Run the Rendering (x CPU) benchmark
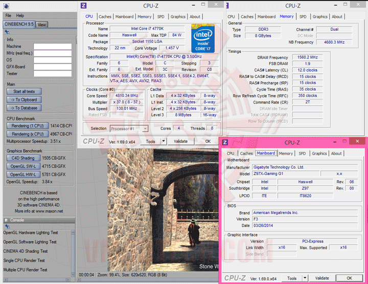 coord(28,134)
